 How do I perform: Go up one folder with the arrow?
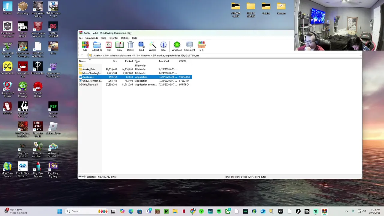82,55
